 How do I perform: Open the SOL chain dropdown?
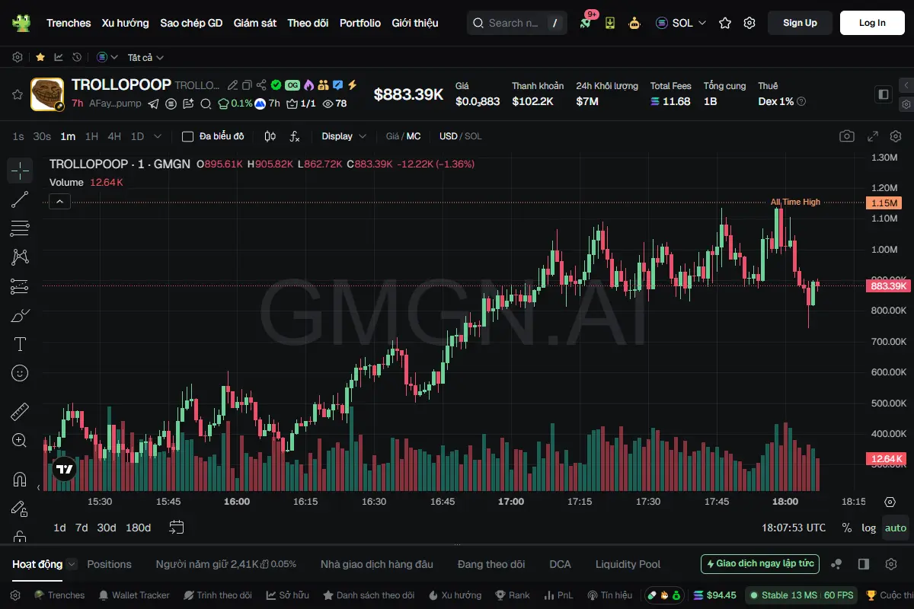coord(681,23)
